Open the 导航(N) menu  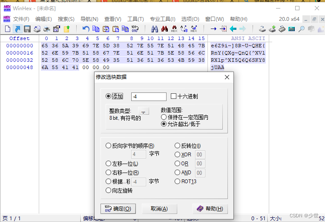coord(89,19)
